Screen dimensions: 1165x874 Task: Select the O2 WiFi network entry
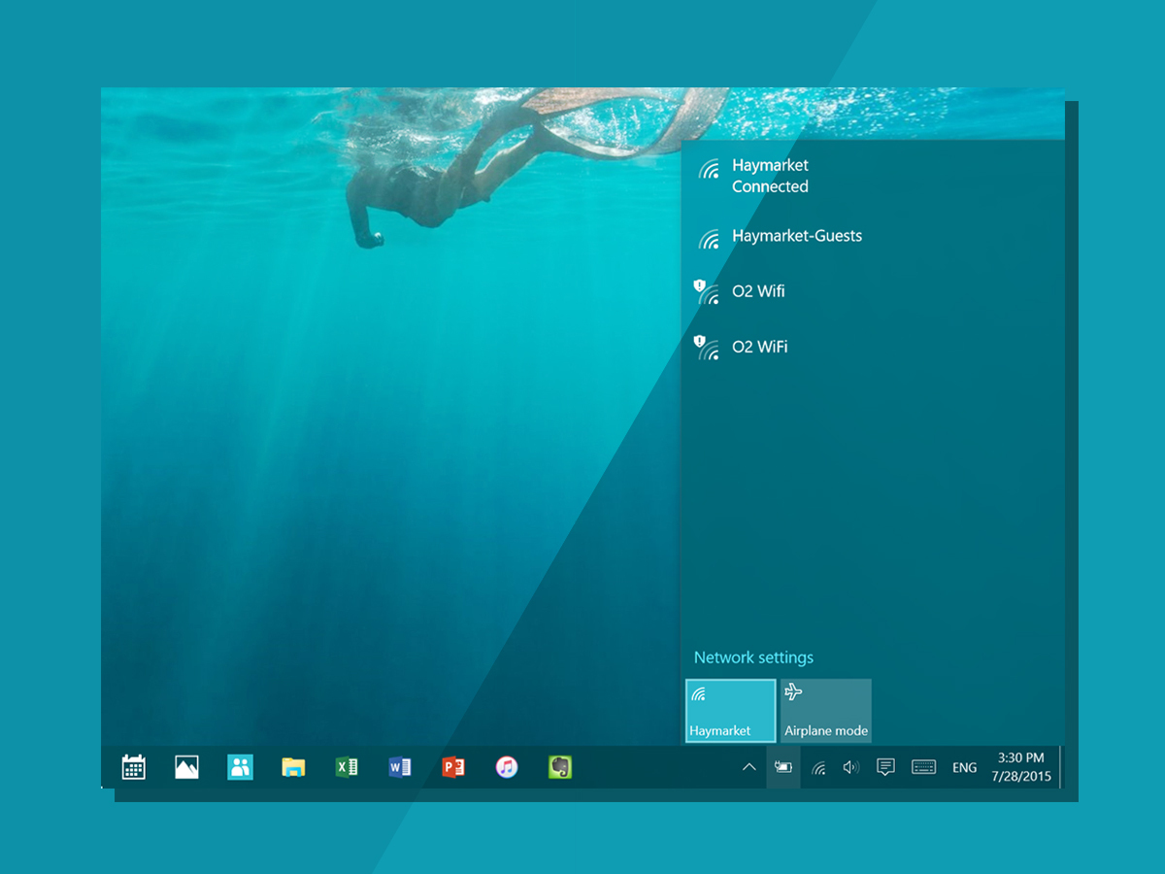[873, 347]
